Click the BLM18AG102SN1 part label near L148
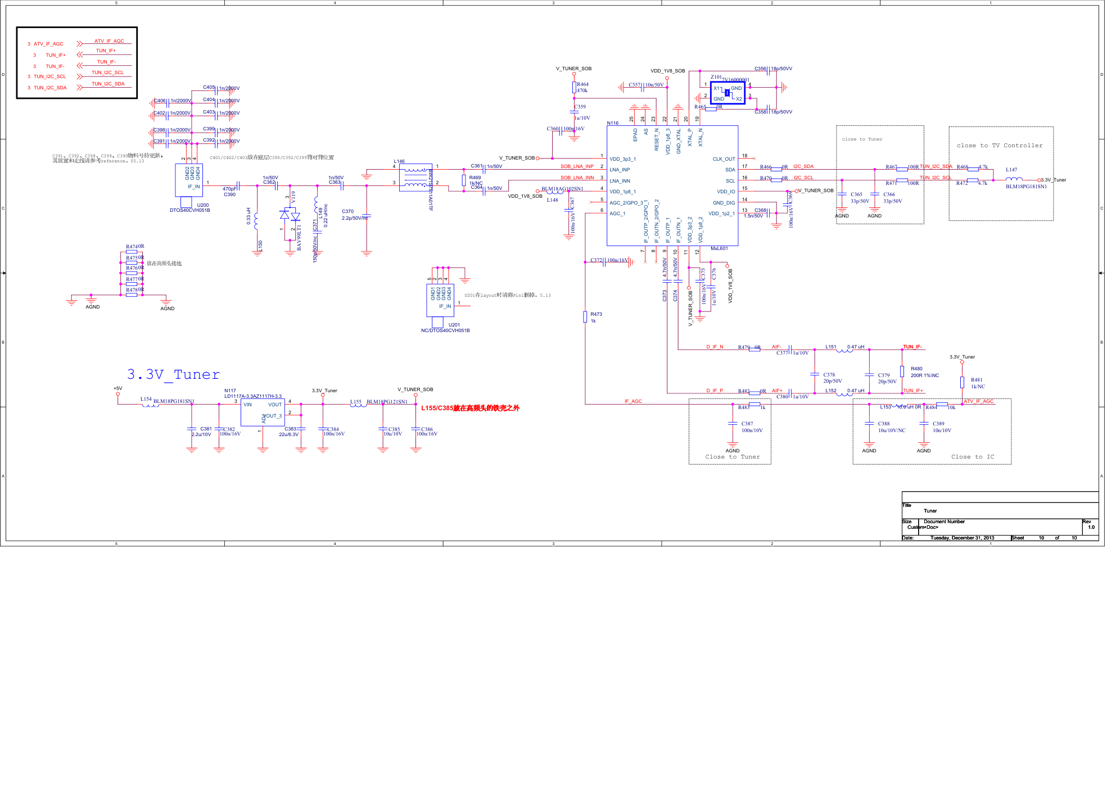The image size is (1116, 789). [x=562, y=189]
